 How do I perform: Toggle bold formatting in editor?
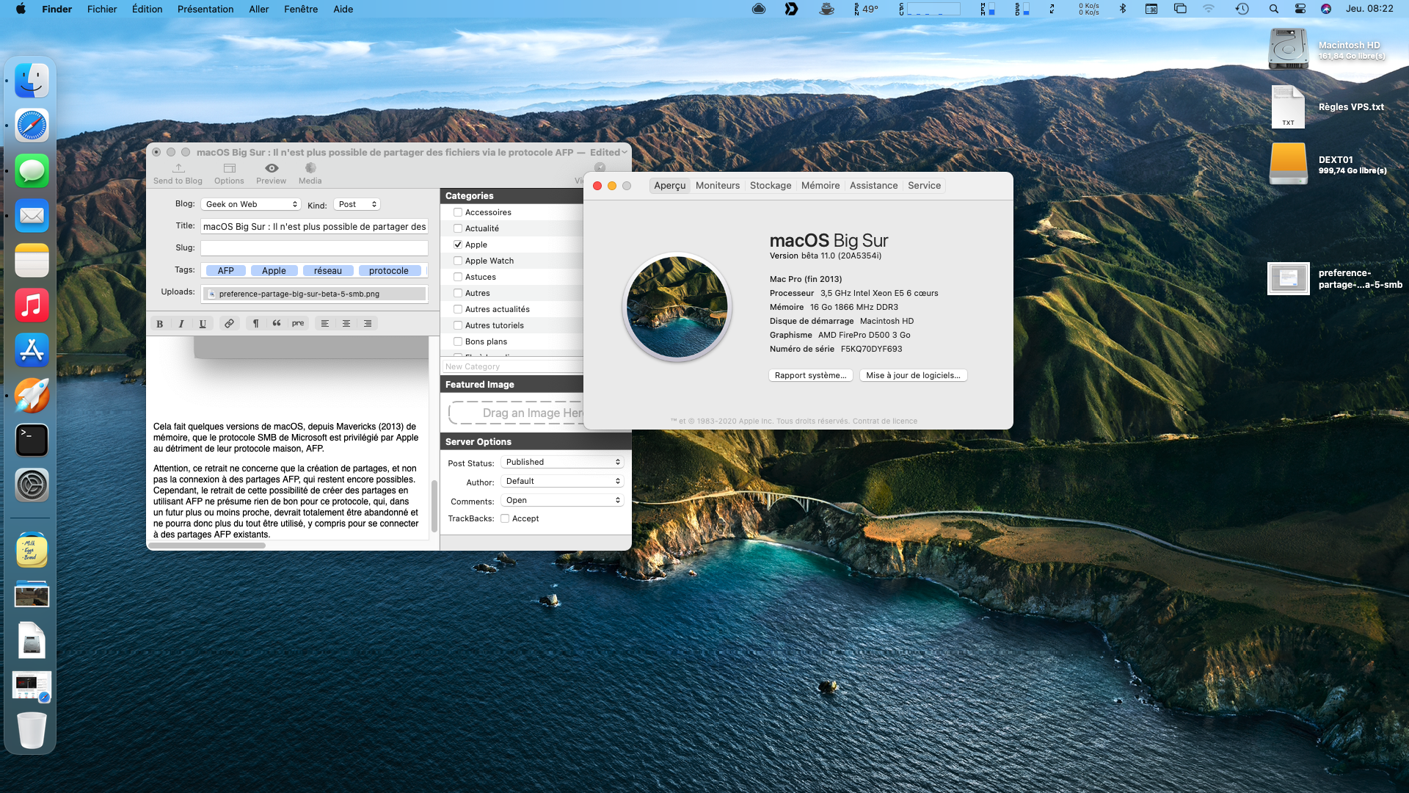click(159, 323)
